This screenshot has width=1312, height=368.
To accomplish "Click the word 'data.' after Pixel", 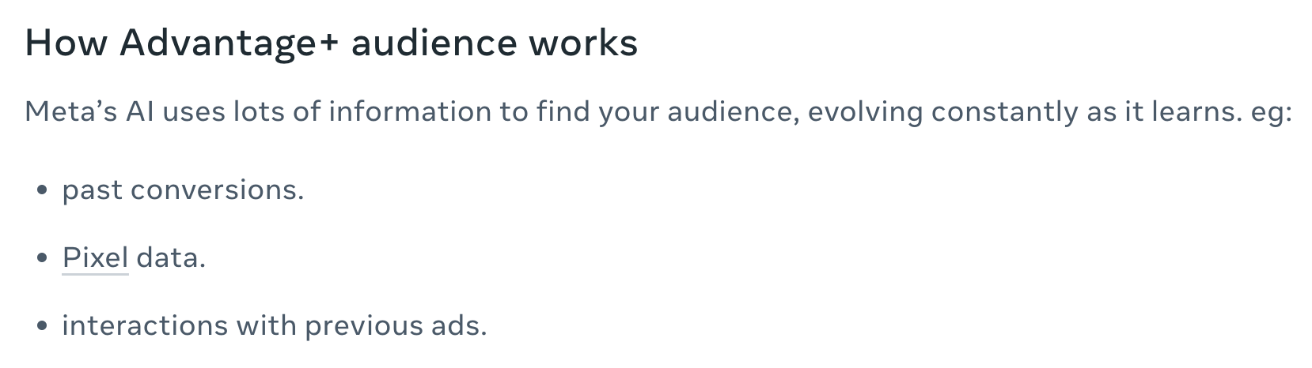I will tap(171, 257).
